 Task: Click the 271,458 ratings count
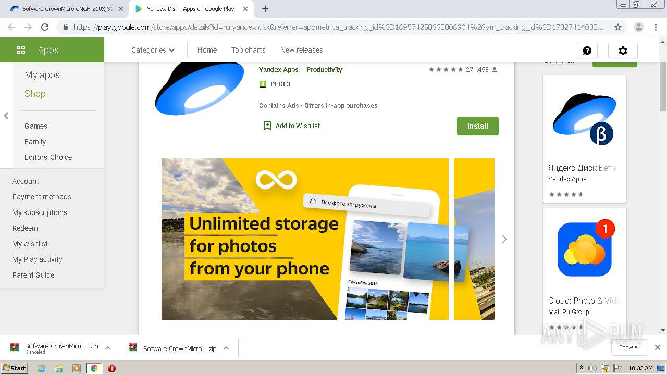pos(477,70)
